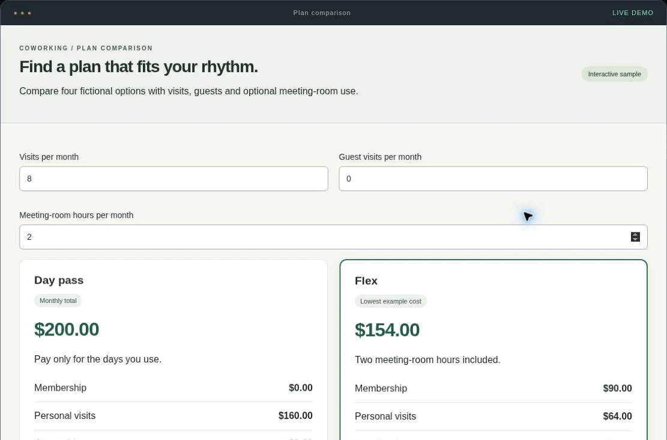
Task: Click the LIVE DEMO label
Action: coord(633,13)
